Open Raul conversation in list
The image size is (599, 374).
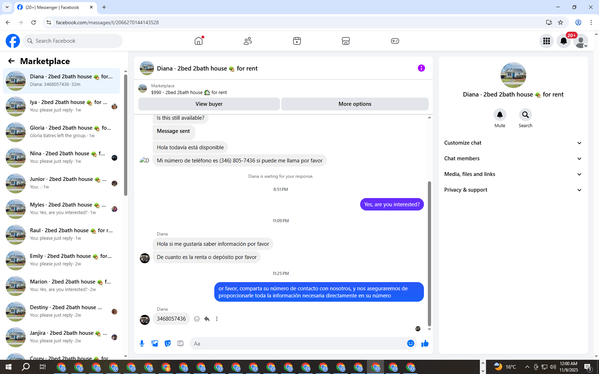pos(61,235)
